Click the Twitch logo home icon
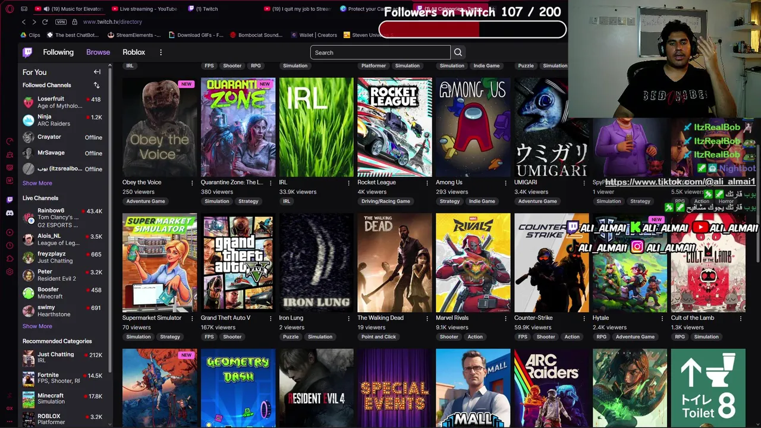Screen dimensions: 761x428 tap(27, 52)
